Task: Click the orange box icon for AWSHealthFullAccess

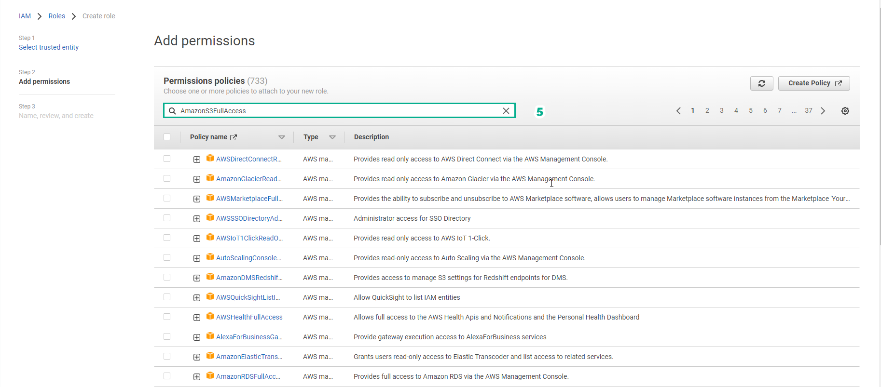Action: point(210,316)
